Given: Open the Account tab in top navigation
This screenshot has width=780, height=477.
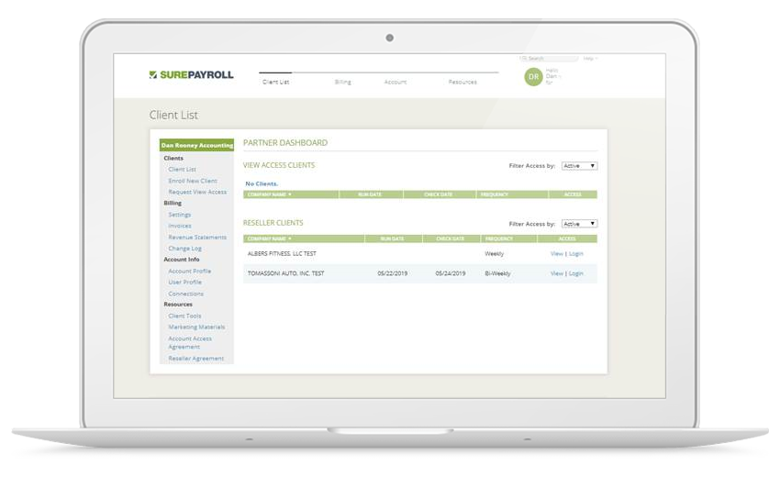Looking at the screenshot, I should tap(395, 82).
